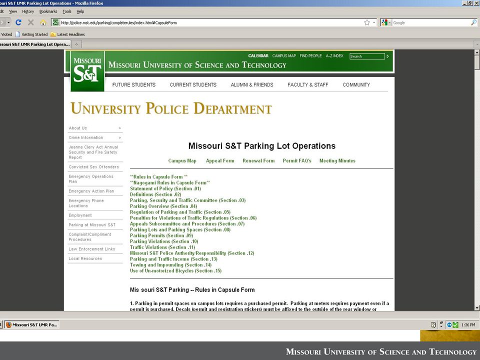Image resolution: width=480 pixels, height=360 pixels.
Task: Open the FIND PEOPLE header link
Action: (x=310, y=55)
